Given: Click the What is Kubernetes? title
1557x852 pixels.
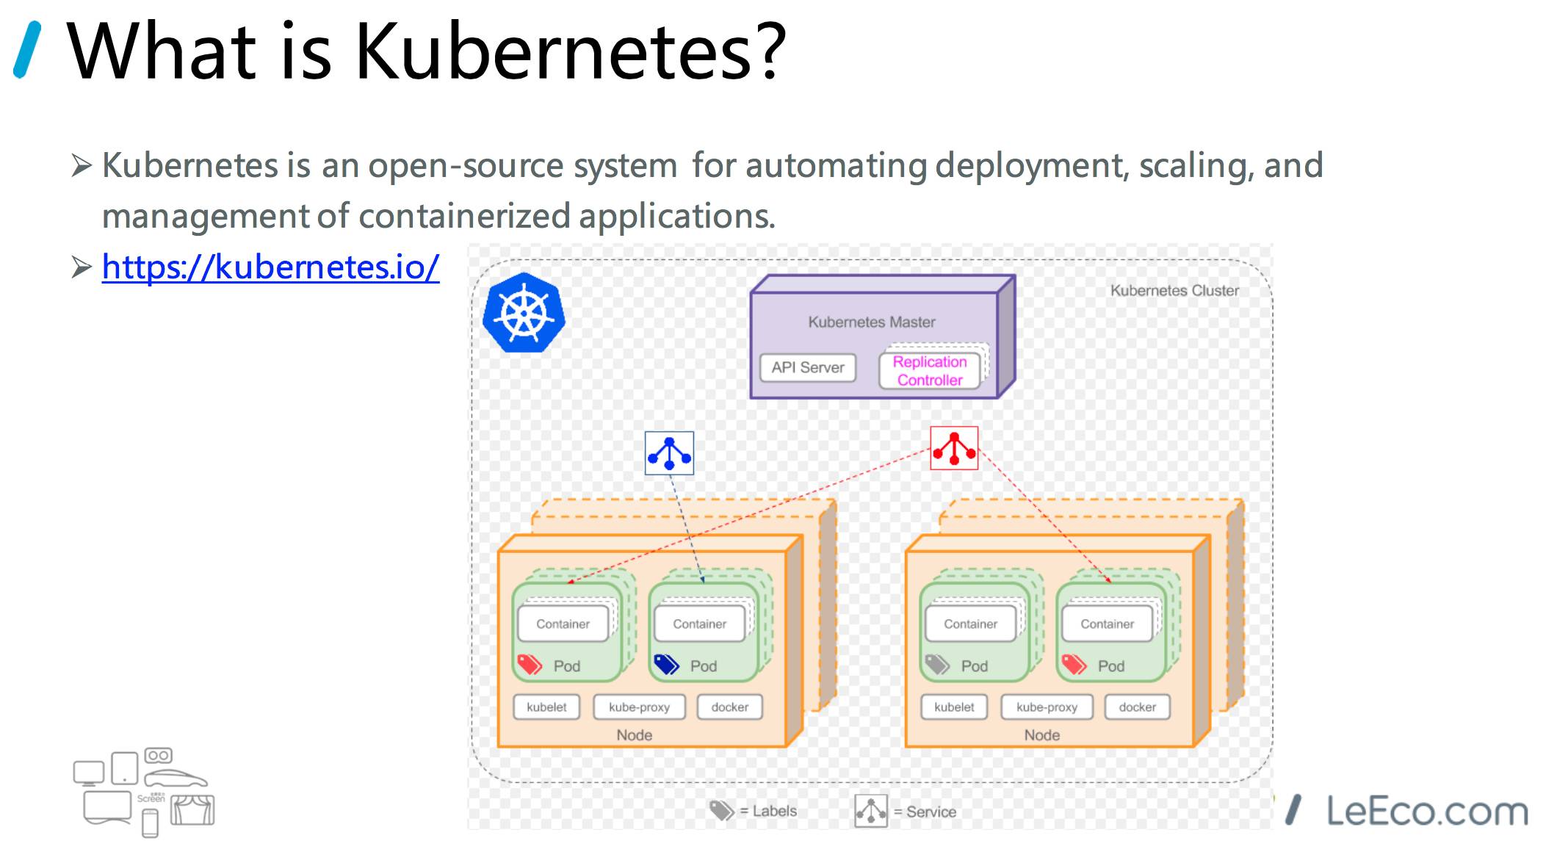Looking at the screenshot, I should [x=427, y=51].
